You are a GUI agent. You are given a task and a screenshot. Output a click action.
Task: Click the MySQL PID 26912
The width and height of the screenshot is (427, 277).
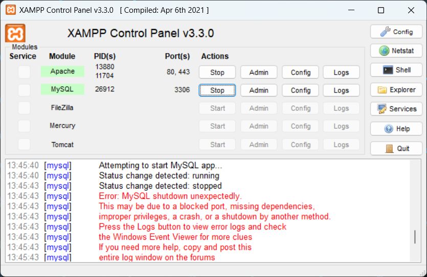[x=104, y=89]
